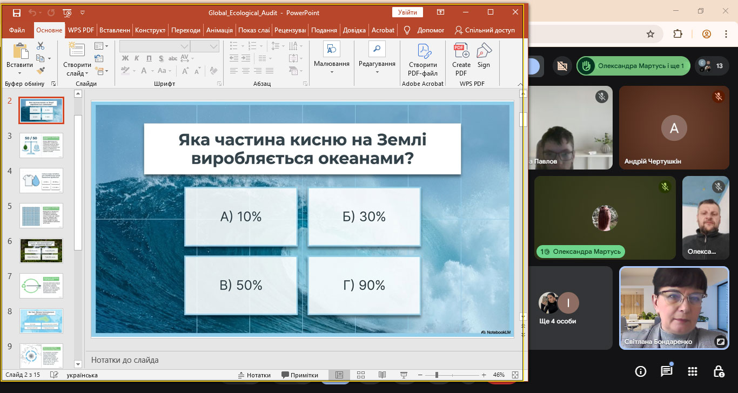The height and width of the screenshot is (393, 738).
Task: Open Буфер обміну clipboard dialog launcher
Action: tap(53, 84)
